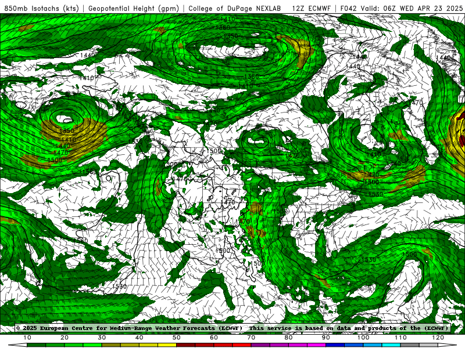Click the 'Geopotential Height (gpm)' title text
Image resolution: width=465 pixels, height=348 pixels.
click(x=134, y=9)
